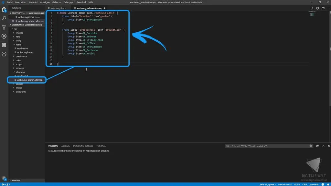Click the VS Code logo icon
The height and width of the screenshot is (186, 331).
(3, 2)
